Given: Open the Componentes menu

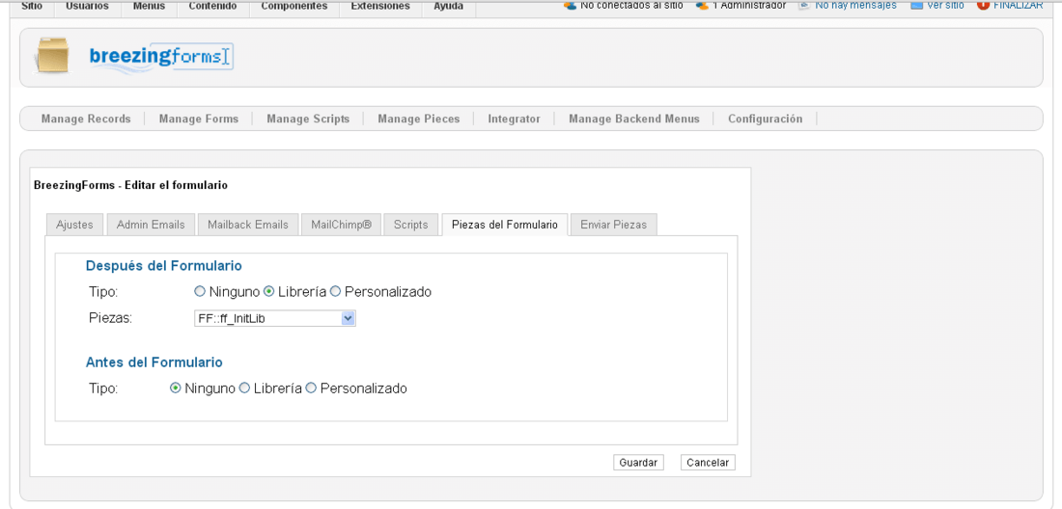Looking at the screenshot, I should click(x=293, y=6).
